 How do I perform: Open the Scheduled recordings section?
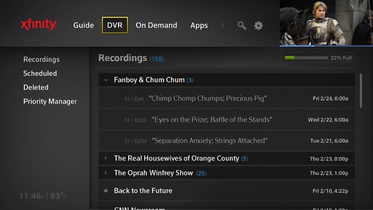[40, 73]
